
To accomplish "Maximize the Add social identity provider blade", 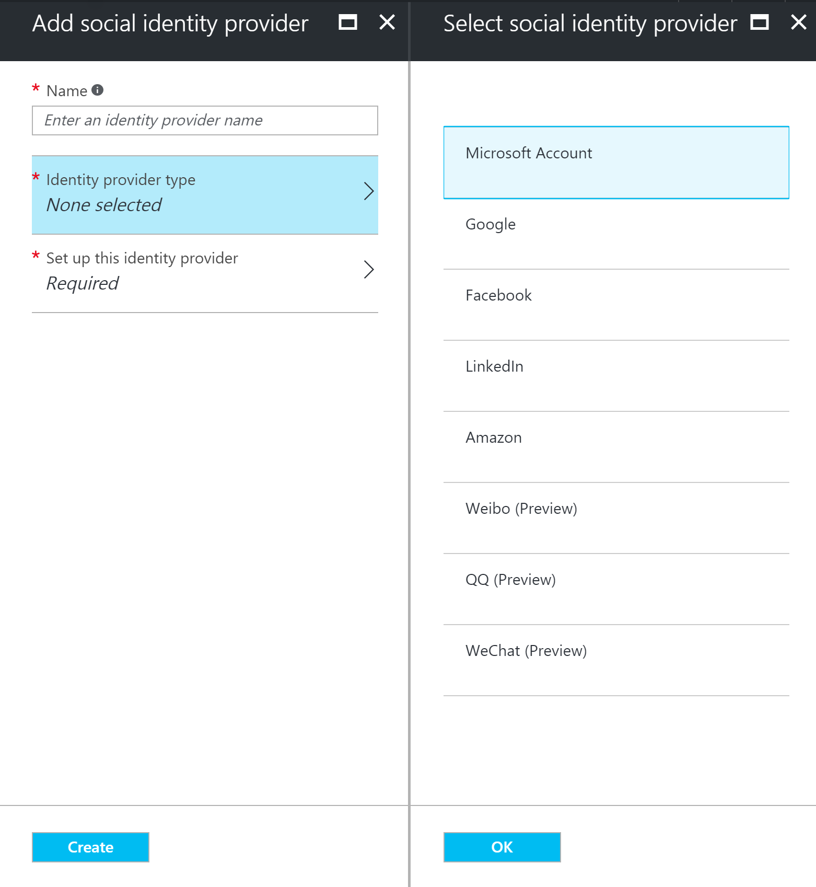I will click(x=348, y=22).
